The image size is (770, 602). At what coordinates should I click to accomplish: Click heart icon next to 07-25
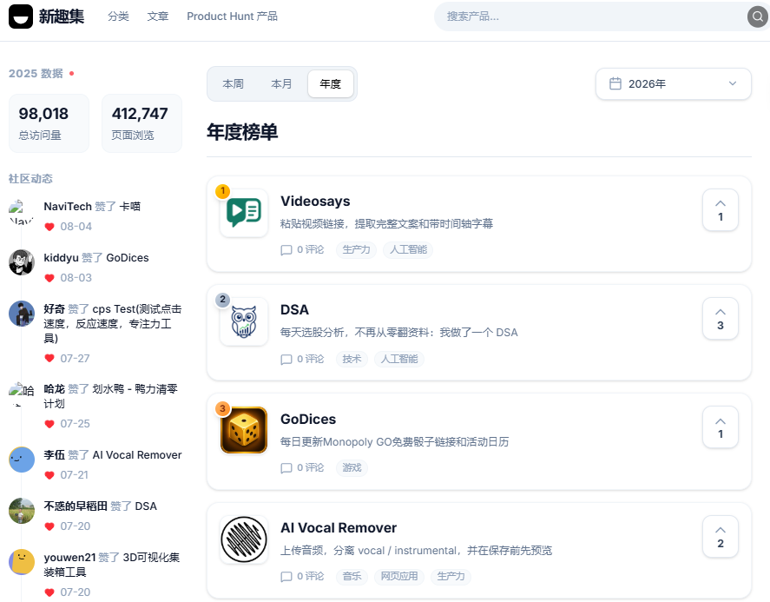click(49, 424)
